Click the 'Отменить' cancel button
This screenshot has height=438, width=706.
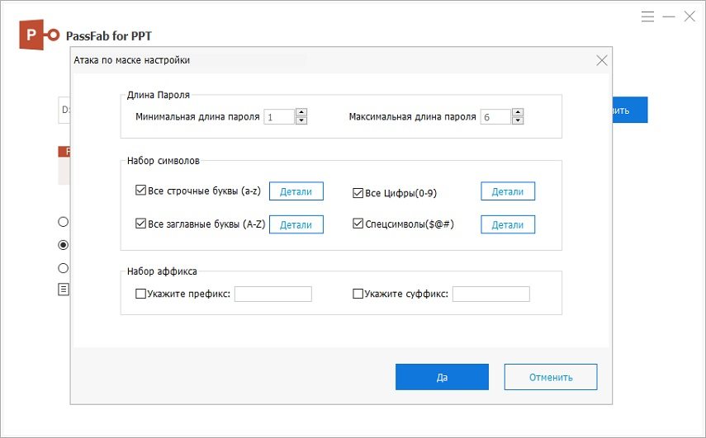click(551, 377)
